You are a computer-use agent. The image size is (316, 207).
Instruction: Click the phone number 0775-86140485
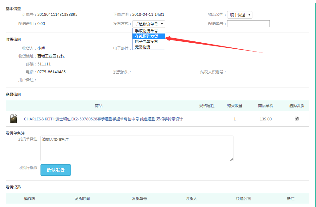52,72
